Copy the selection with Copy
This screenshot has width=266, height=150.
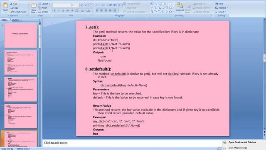(14, 7)
